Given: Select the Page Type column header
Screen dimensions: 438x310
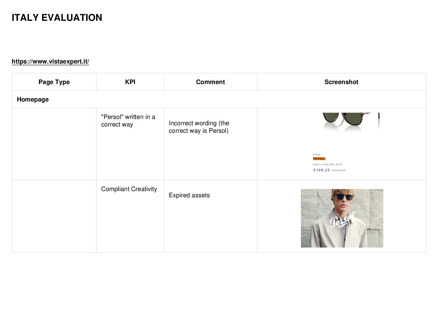Looking at the screenshot, I should [54, 82].
